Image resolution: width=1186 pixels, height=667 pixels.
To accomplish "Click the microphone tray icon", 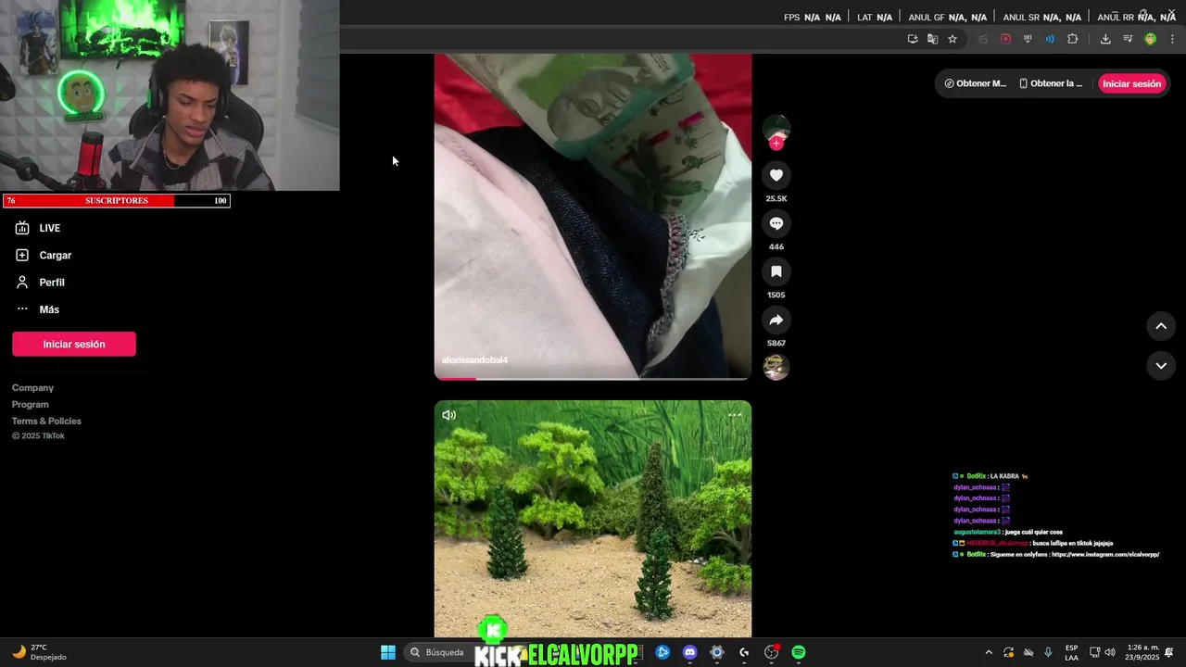I will coord(1048,652).
